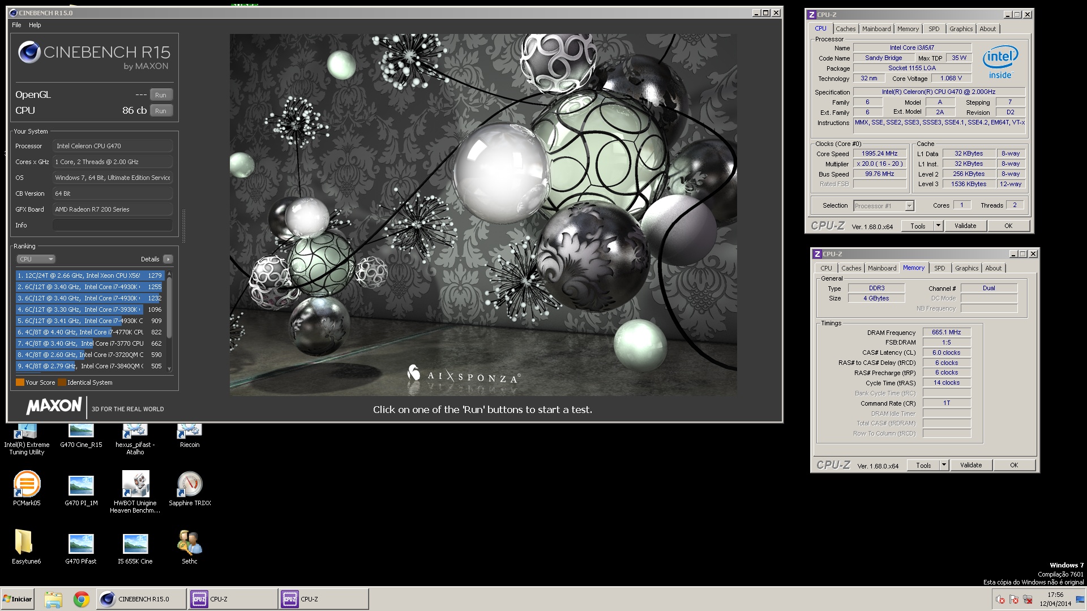The image size is (1087, 611).
Task: Click the DRAM Frequency value 665.1 MHz
Action: (947, 332)
